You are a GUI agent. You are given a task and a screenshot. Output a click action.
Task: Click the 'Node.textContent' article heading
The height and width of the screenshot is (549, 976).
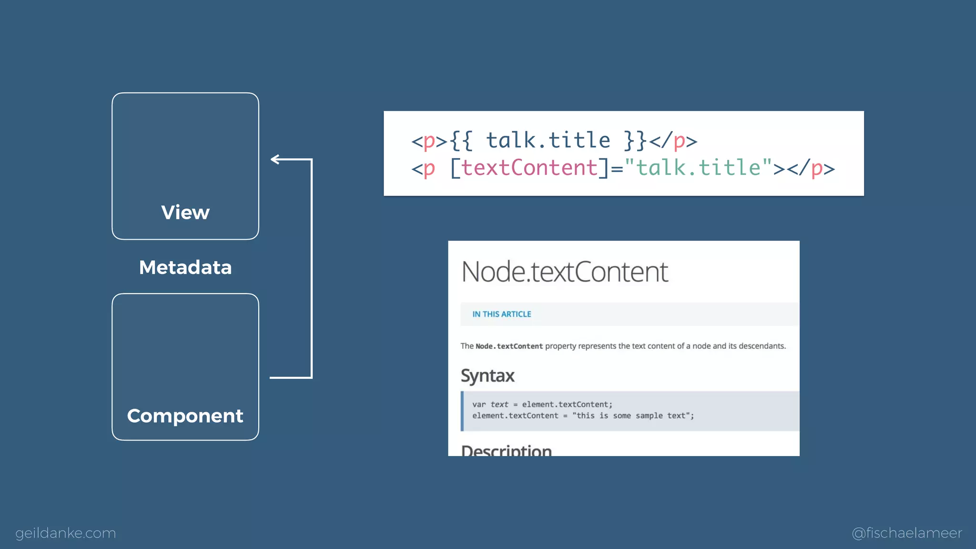tap(565, 272)
